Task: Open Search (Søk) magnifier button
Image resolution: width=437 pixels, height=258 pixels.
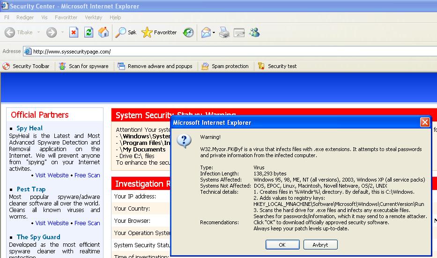Action: pyautogui.click(x=126, y=32)
